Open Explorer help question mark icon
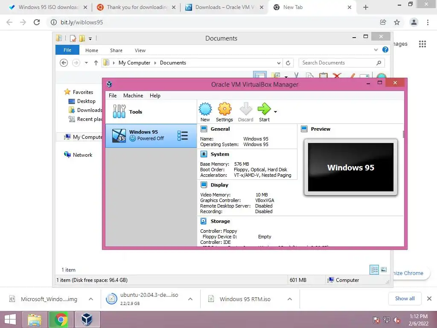 coord(385,50)
